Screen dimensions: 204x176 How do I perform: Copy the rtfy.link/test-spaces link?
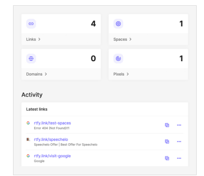click(x=167, y=125)
